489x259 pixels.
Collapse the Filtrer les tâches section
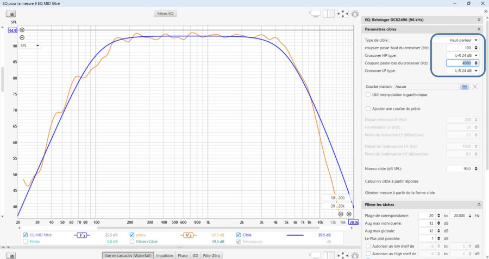(479, 205)
